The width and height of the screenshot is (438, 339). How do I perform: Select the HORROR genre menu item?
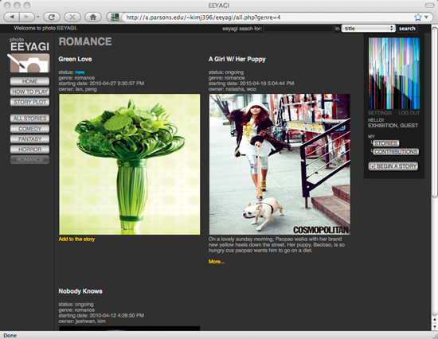[30, 150]
